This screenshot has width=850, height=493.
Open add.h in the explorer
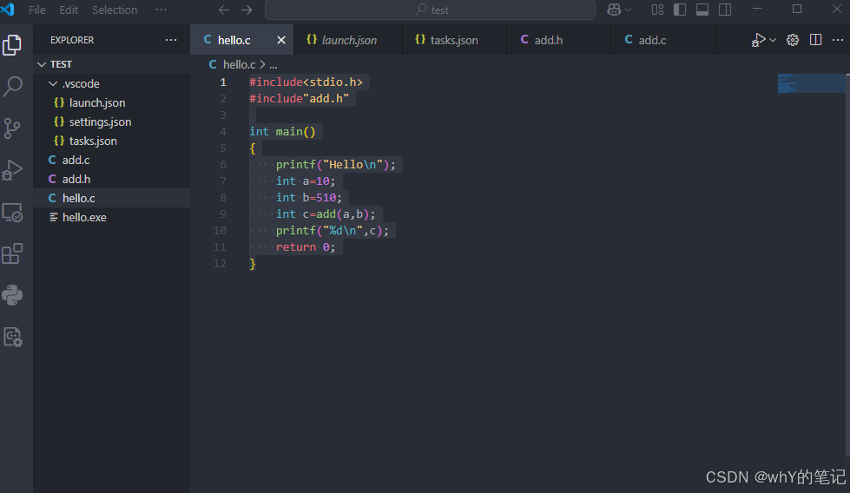click(112, 180)
